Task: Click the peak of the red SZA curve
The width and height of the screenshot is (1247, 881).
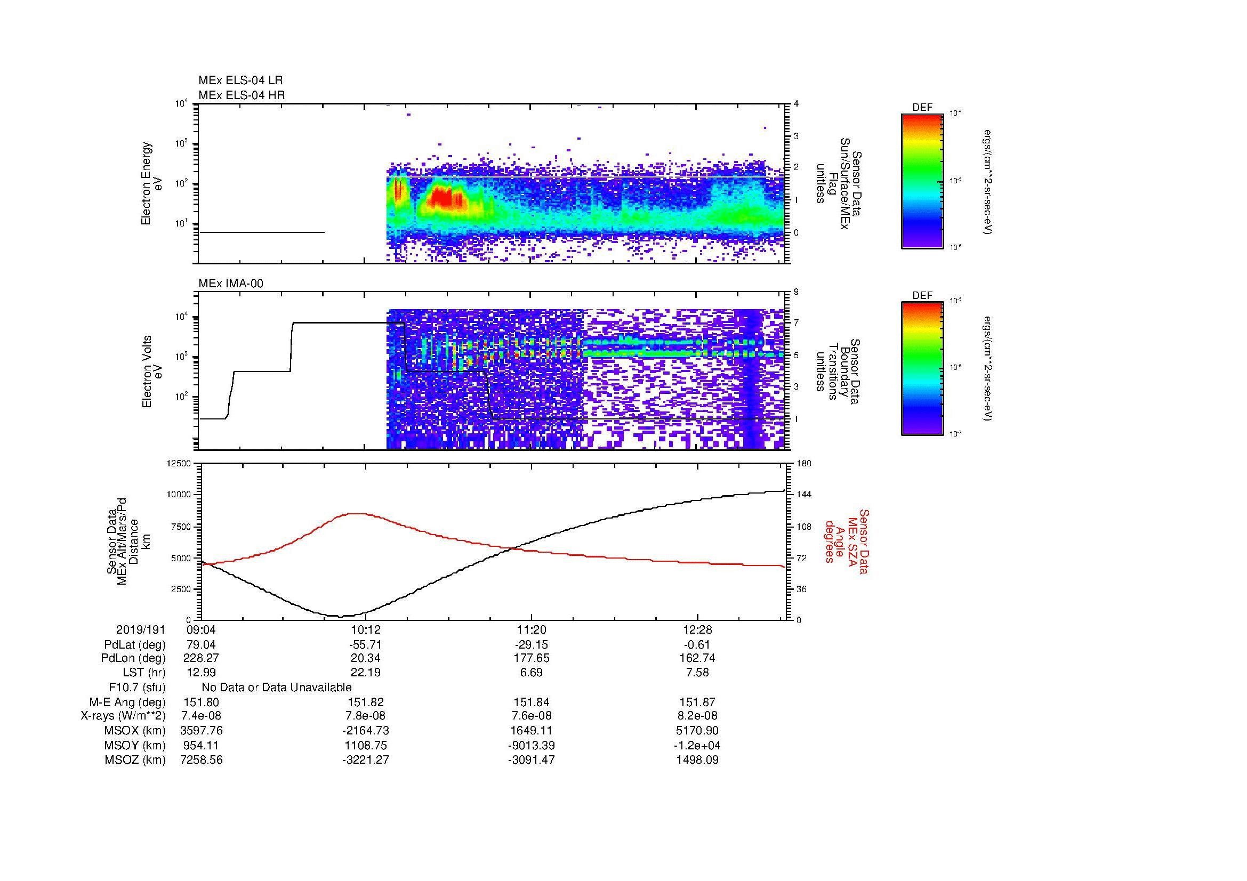Action: 356,513
